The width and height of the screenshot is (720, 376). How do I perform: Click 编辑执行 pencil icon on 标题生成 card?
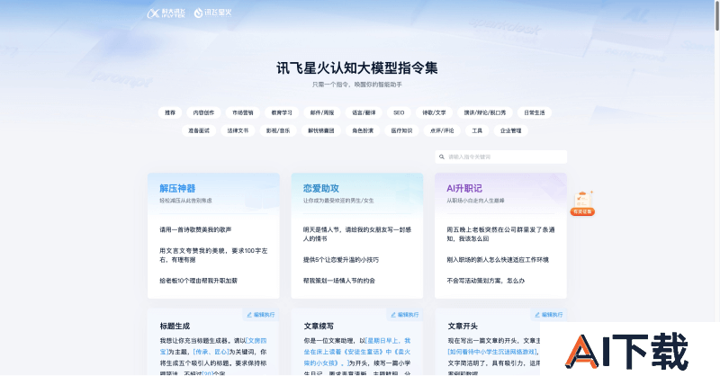pos(249,315)
